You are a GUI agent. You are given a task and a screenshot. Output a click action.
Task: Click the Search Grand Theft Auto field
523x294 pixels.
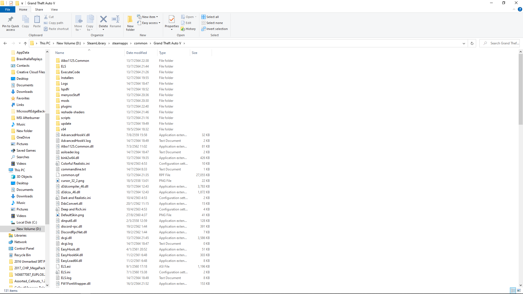click(x=503, y=43)
